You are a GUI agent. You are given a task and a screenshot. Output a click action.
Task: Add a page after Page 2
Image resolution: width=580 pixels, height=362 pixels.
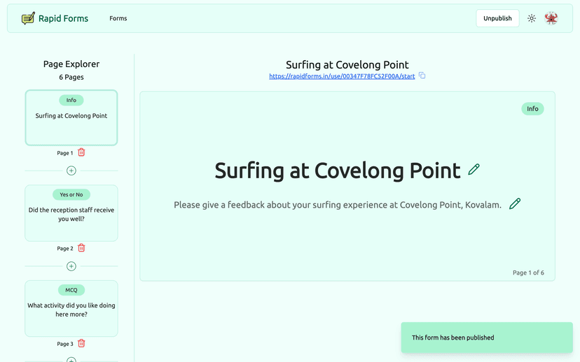[x=71, y=266]
